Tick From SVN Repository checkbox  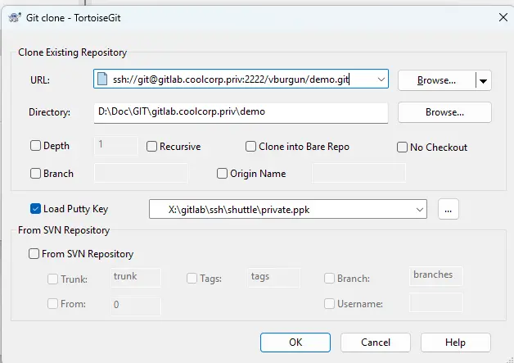pyautogui.click(x=34, y=254)
